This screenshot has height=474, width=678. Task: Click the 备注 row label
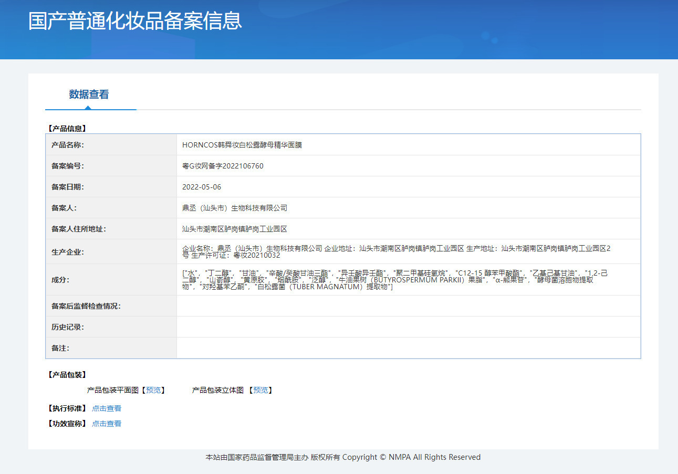coord(60,348)
